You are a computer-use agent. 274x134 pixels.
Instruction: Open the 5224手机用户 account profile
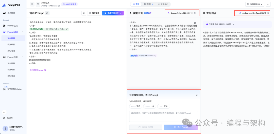click(13, 129)
